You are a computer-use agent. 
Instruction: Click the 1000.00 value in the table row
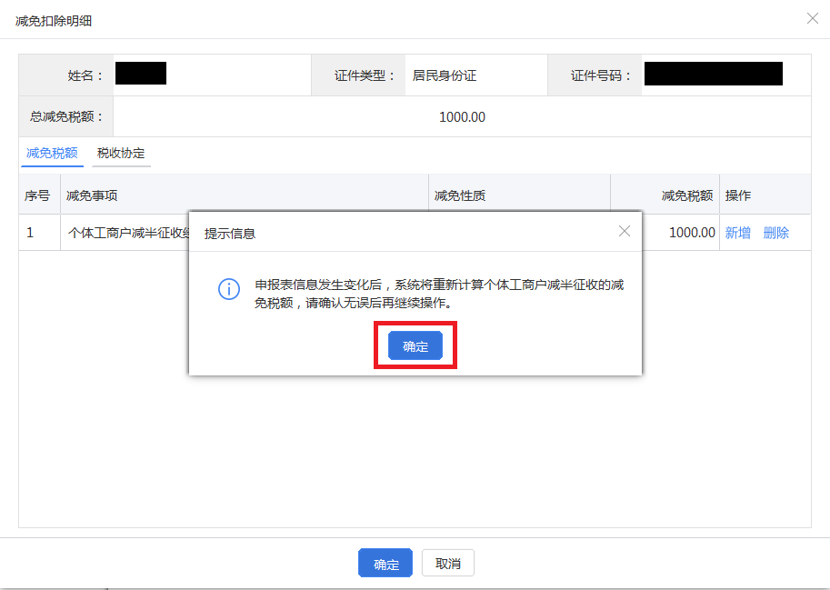click(x=693, y=233)
